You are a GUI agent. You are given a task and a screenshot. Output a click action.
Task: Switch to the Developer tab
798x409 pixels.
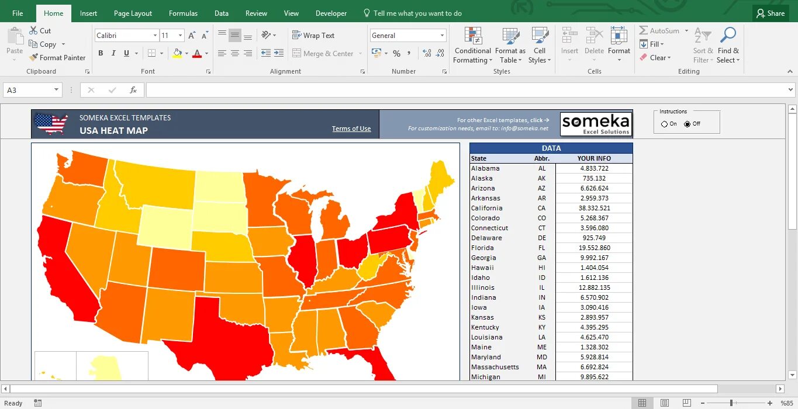click(x=331, y=13)
